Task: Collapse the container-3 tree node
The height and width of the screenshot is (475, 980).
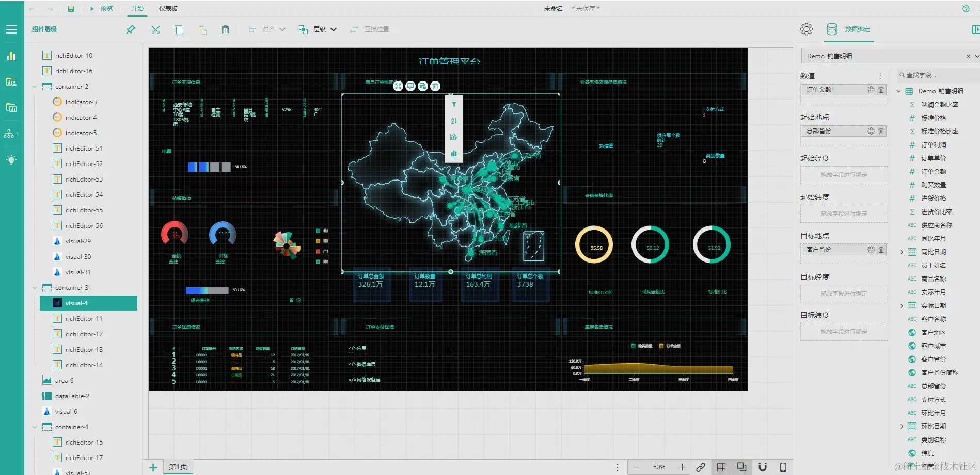Action: [35, 288]
